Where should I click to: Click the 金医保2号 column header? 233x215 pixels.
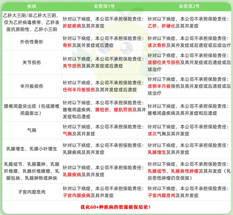click(x=189, y=6)
